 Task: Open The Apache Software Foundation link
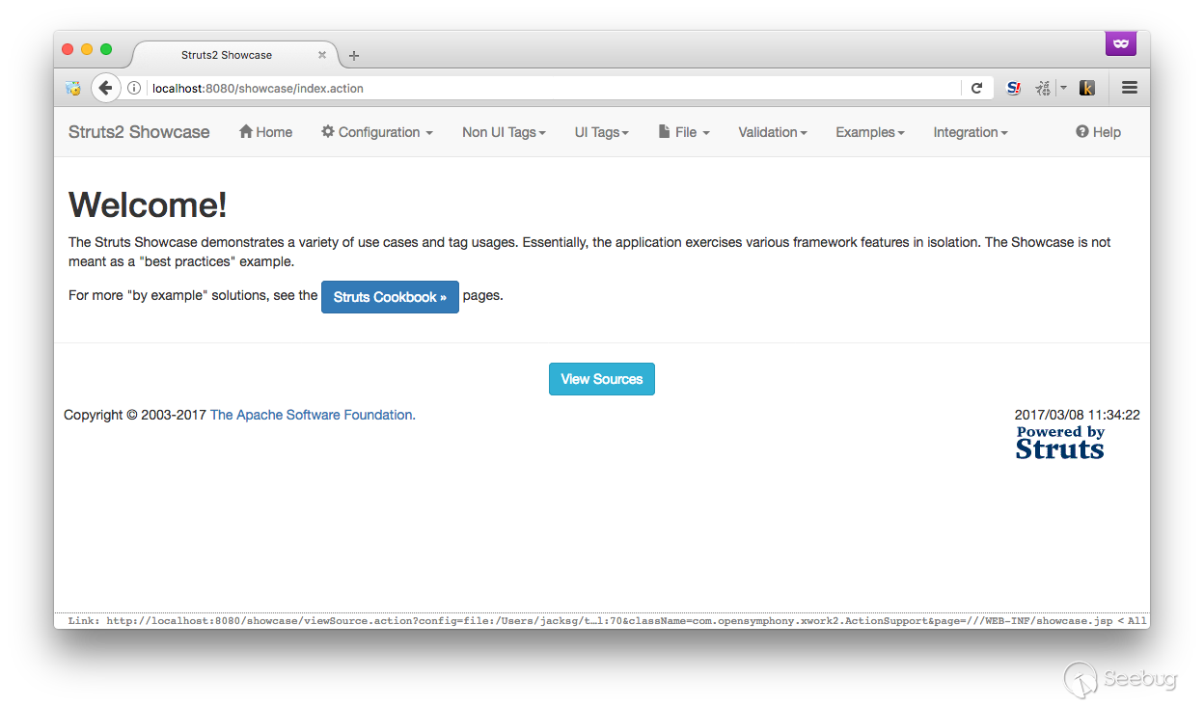pos(312,415)
